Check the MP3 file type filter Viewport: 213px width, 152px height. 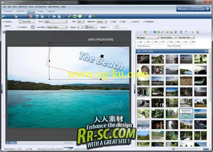pos(190,42)
